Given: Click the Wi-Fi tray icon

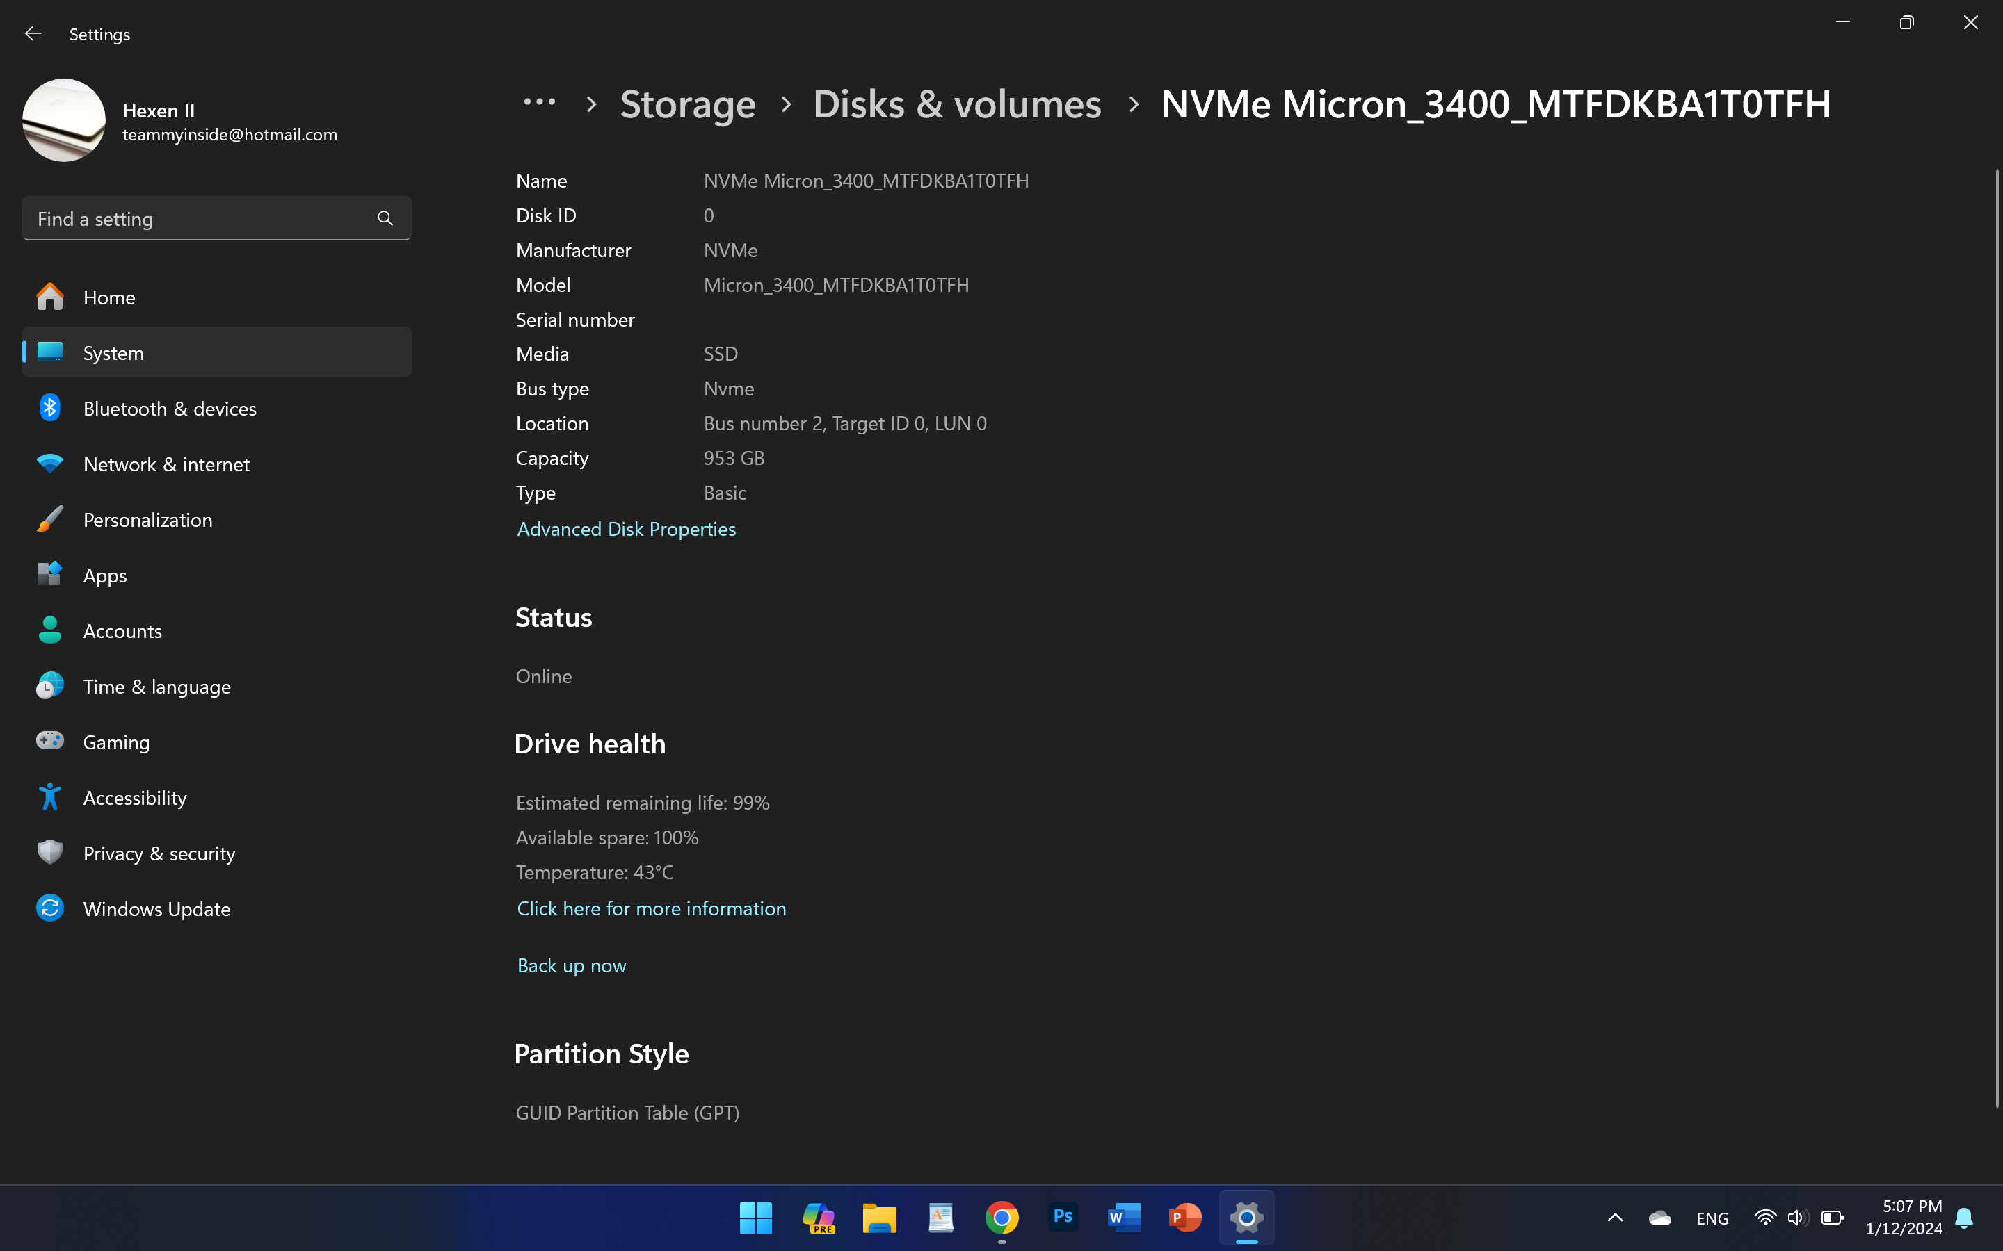Looking at the screenshot, I should [1764, 1218].
